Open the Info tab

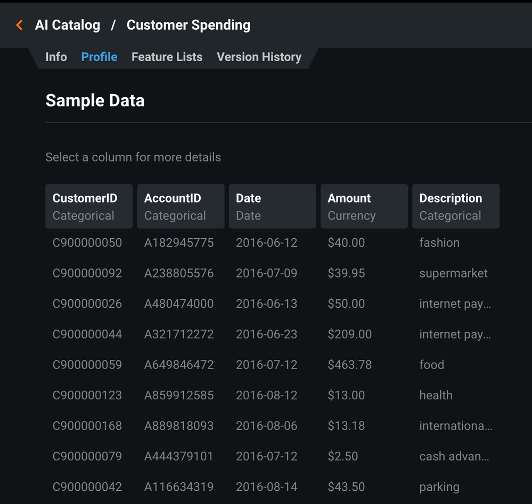click(x=56, y=57)
